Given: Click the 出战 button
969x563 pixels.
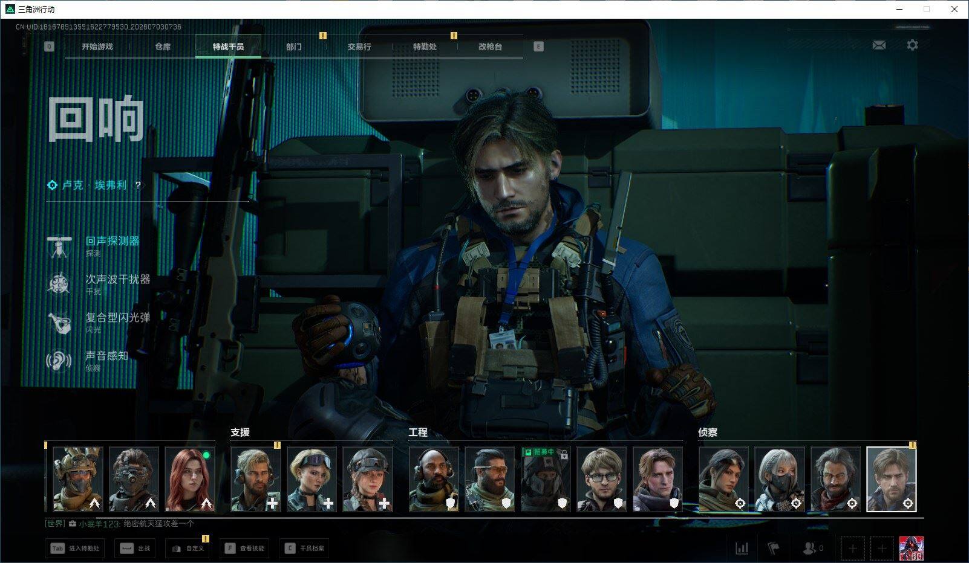Looking at the screenshot, I should (x=135, y=549).
